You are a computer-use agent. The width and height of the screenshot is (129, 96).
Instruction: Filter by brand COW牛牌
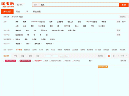tap(67, 26)
